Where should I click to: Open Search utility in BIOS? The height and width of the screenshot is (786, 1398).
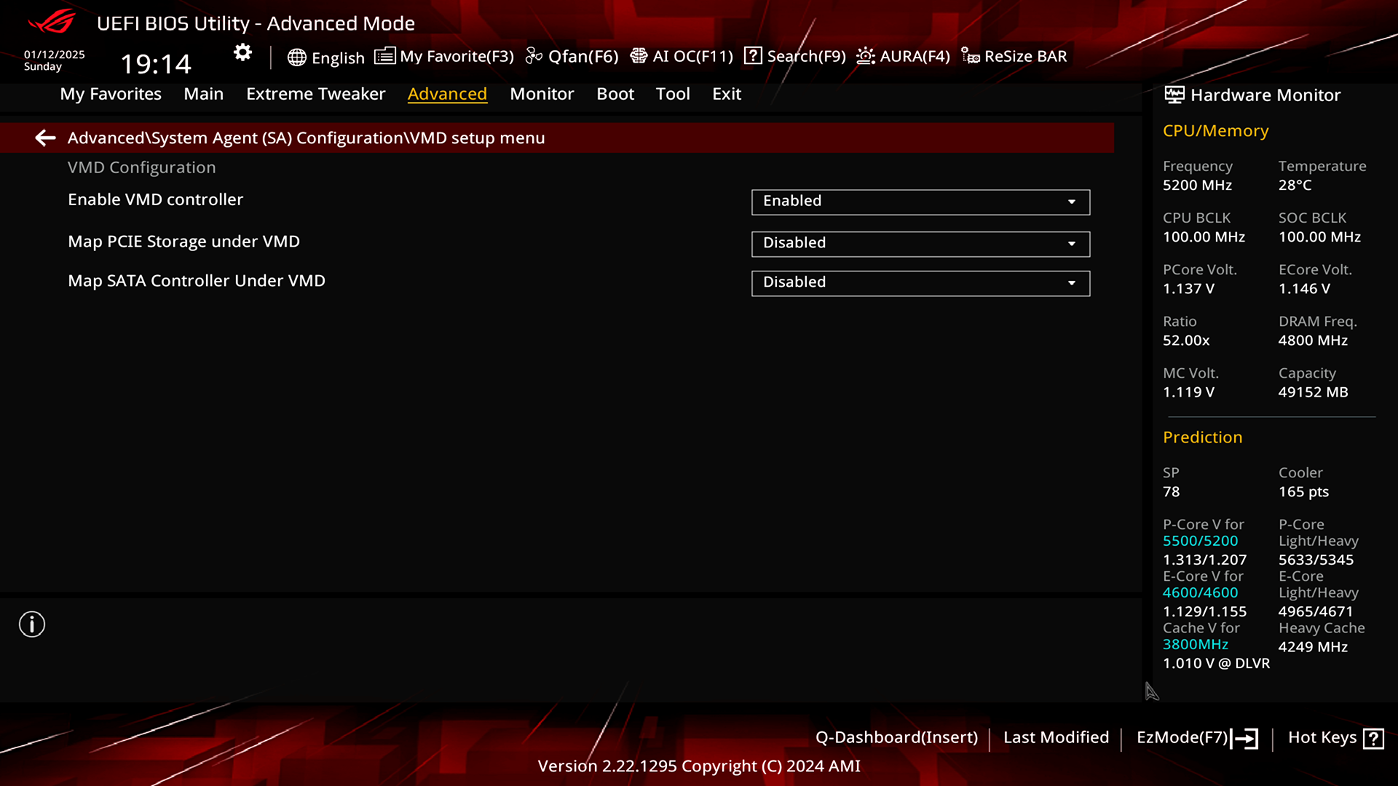796,55
